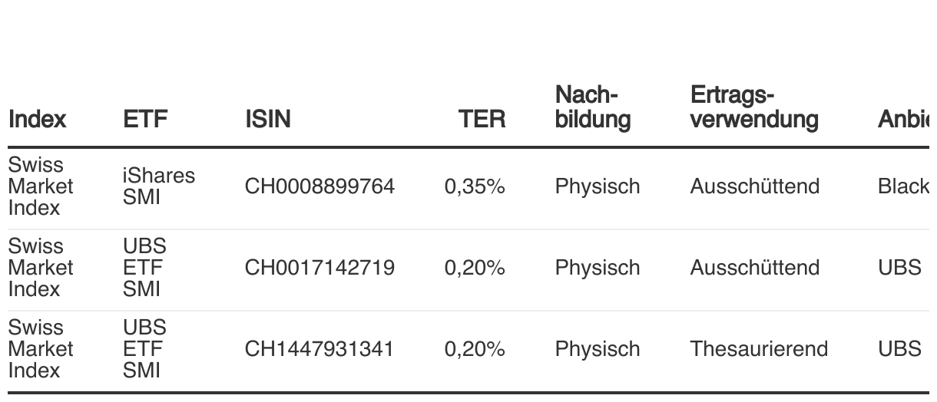Image resolution: width=937 pixels, height=402 pixels.
Task: Click ISIN CH1447931341
Action: [x=319, y=349]
